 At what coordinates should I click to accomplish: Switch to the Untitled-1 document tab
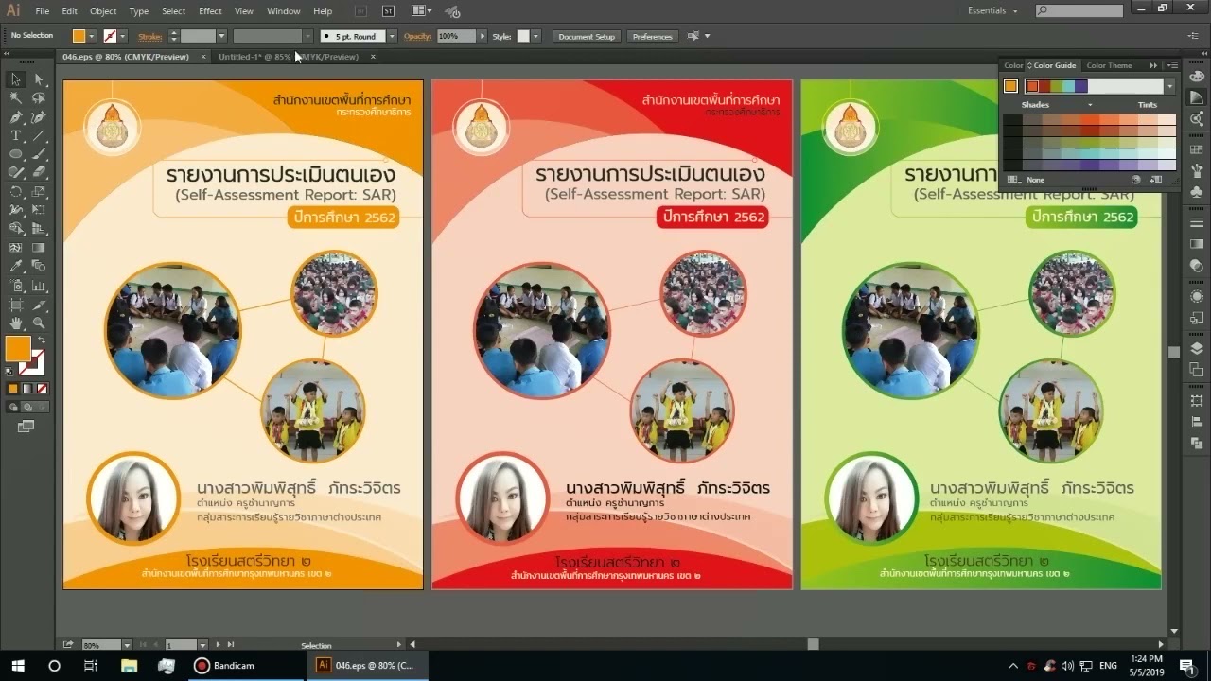pos(289,57)
